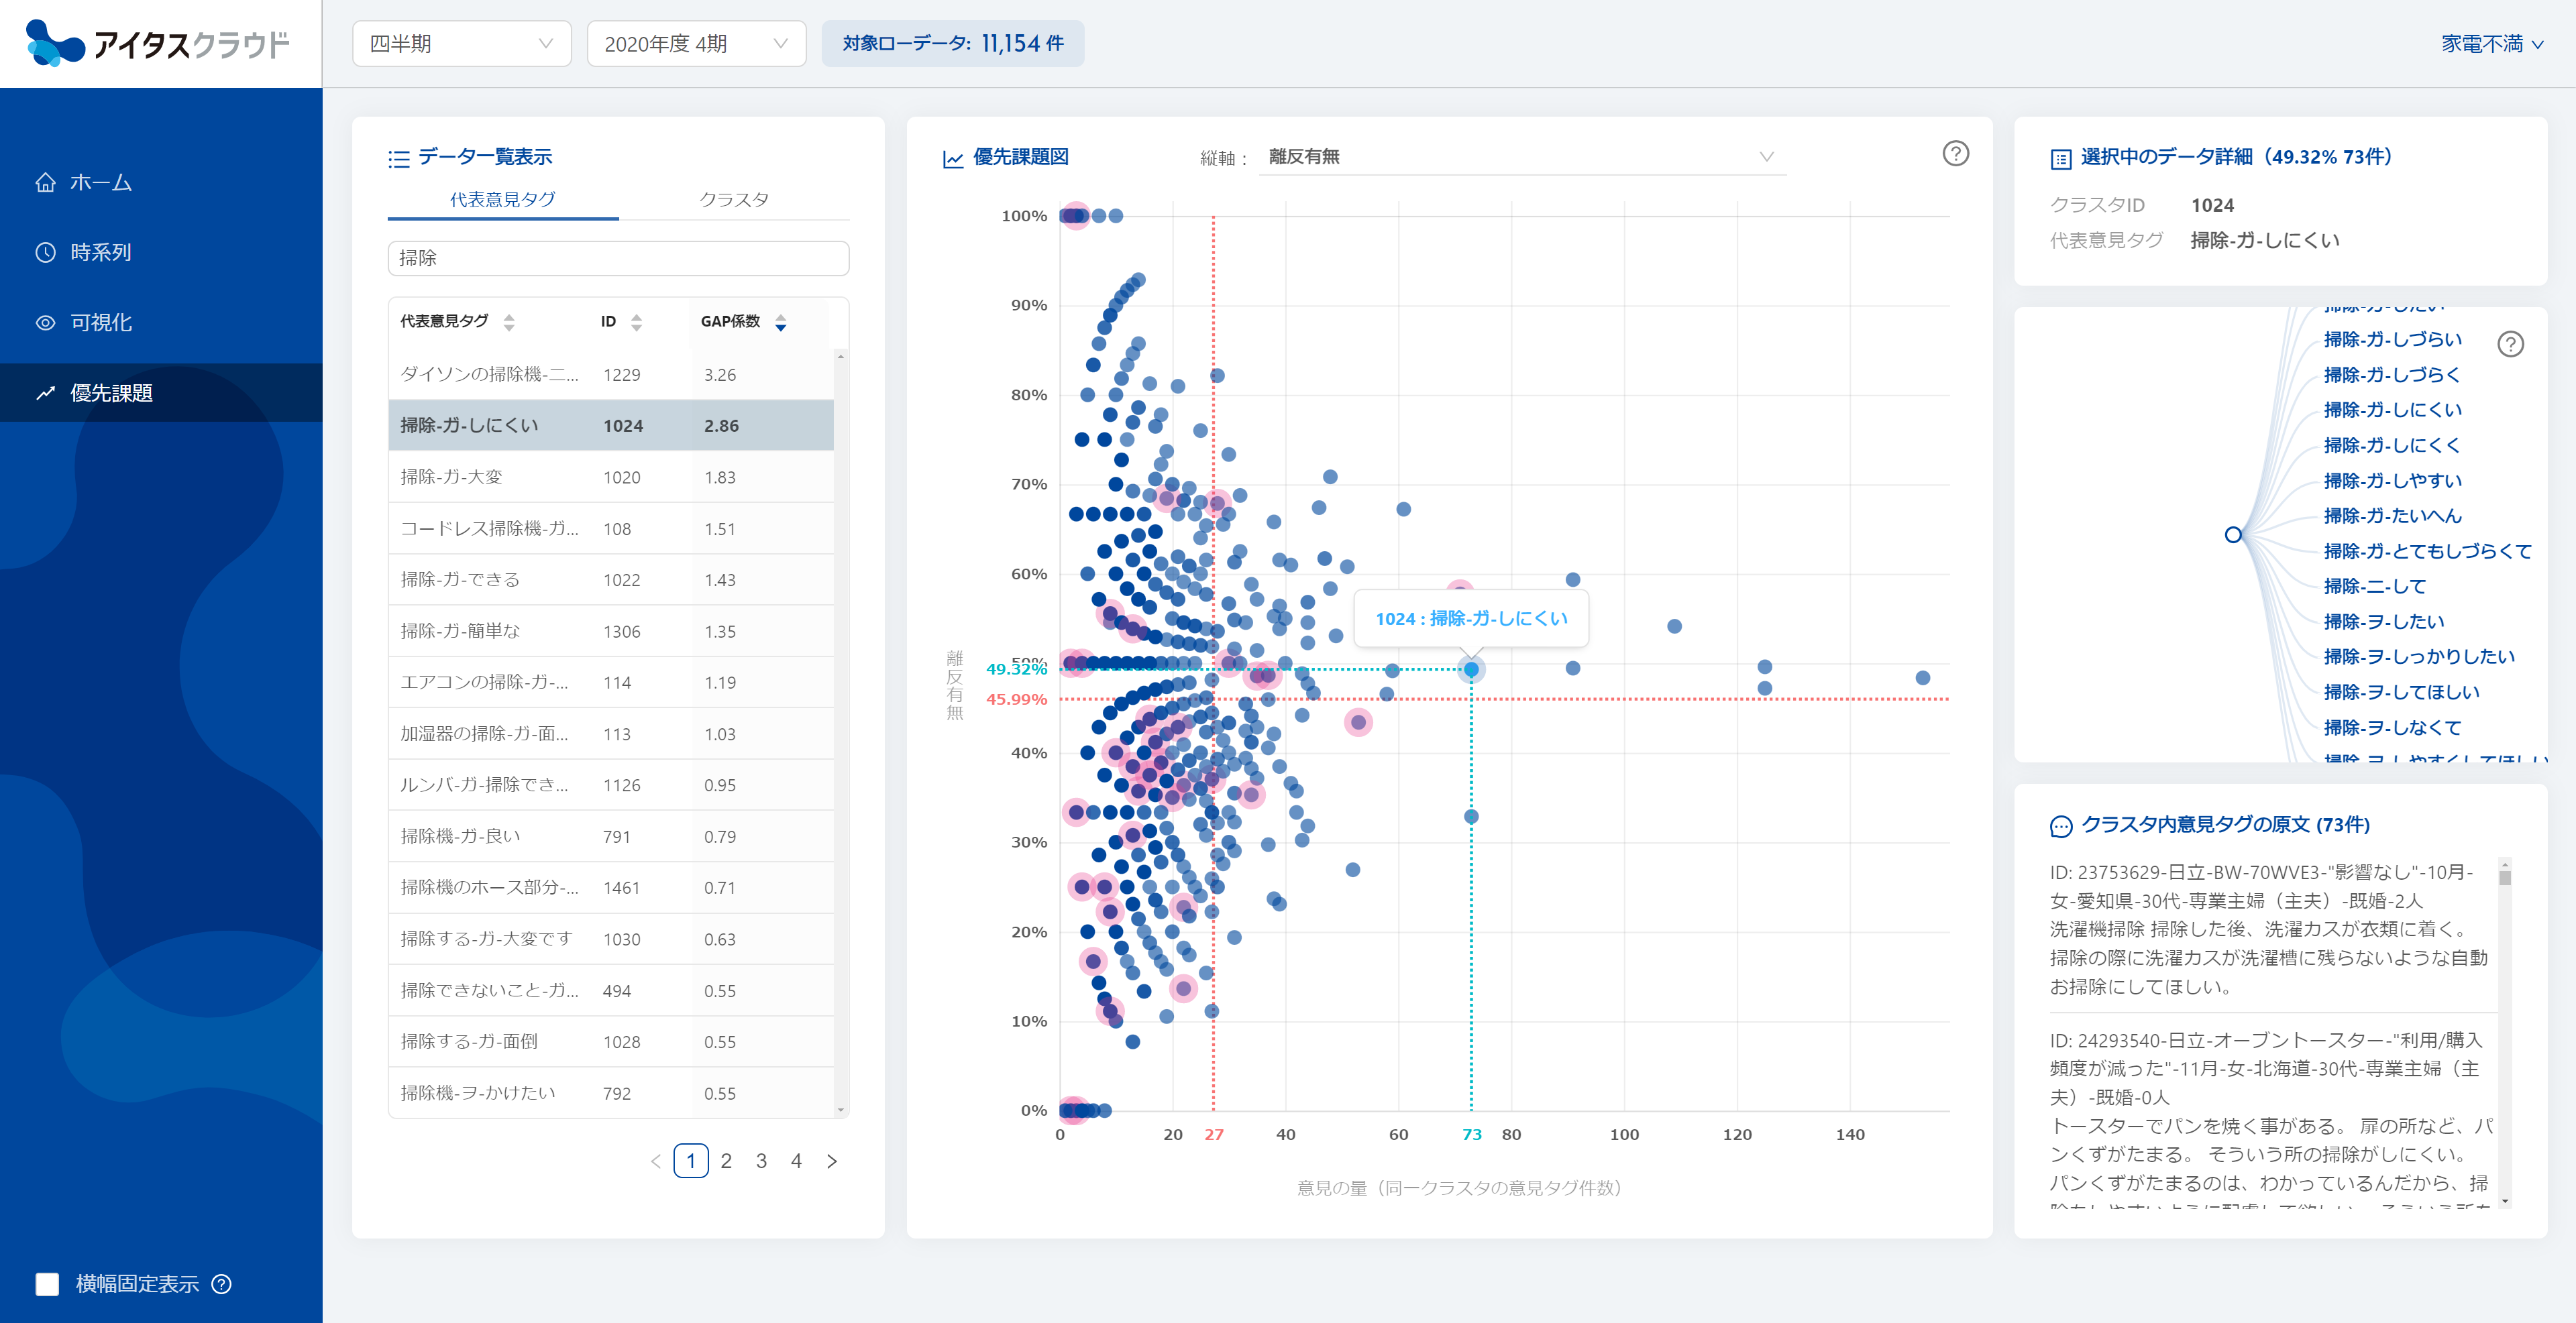Screen dimensions: 2576x1323
Task: Click the Home icon in the sidebar
Action: [x=45, y=183]
